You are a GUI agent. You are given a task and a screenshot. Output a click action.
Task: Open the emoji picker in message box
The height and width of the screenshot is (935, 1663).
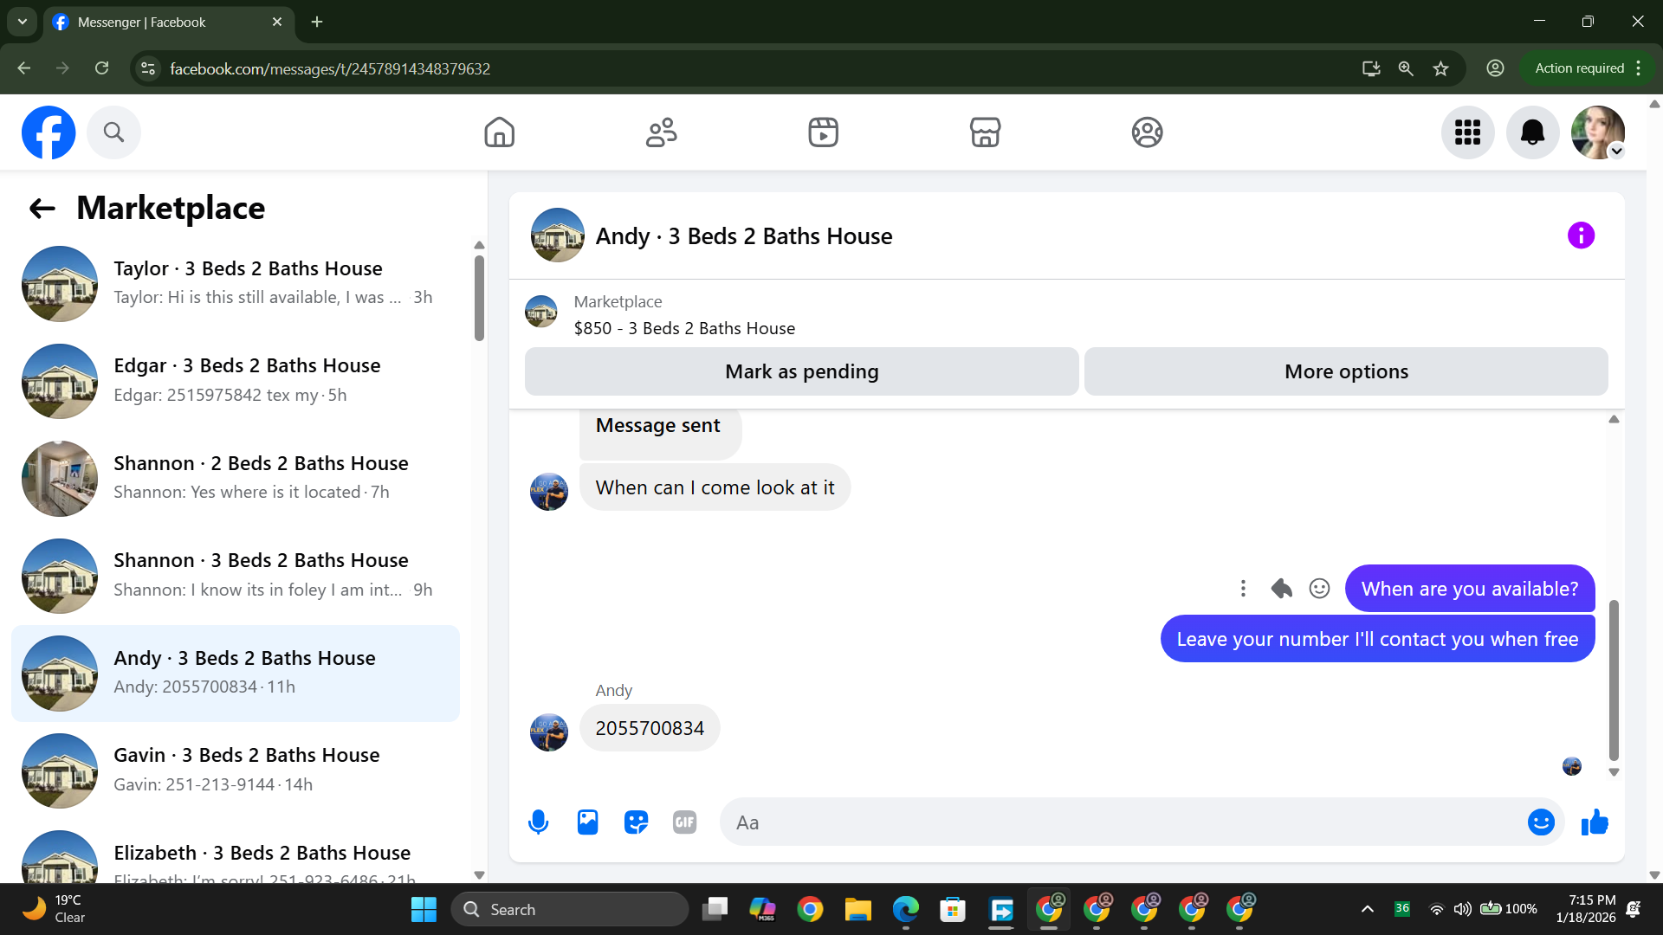coord(1541,822)
